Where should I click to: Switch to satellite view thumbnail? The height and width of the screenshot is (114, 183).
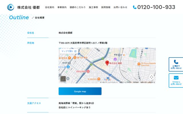click(63, 79)
